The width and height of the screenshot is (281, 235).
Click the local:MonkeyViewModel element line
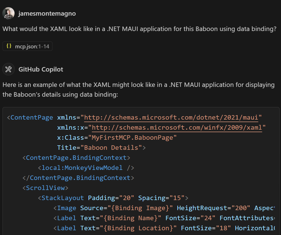86,168
